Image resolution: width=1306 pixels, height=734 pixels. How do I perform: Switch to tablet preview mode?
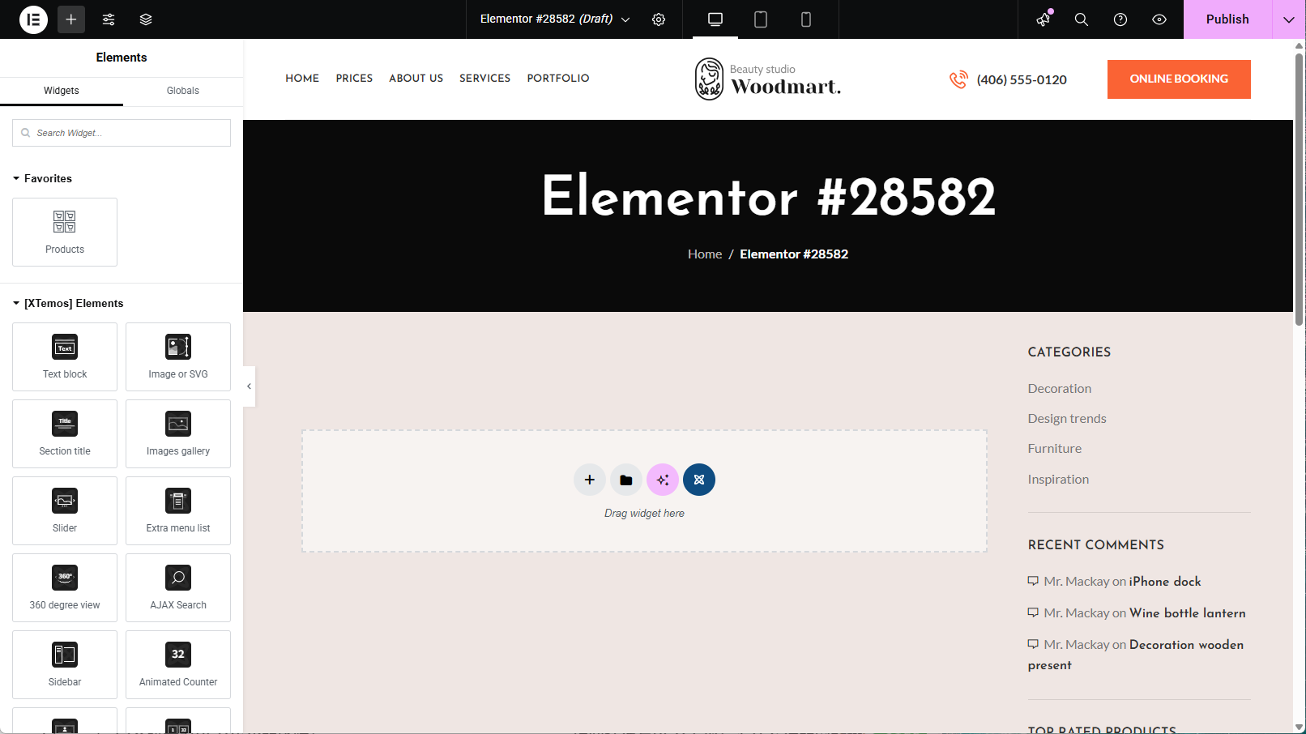click(760, 19)
